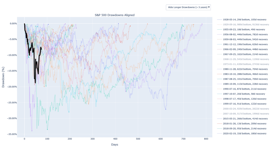Viewport: 271px width, 151px height.
Task: Show the 1973-01-11 drawdown trace
Action: 243,64
